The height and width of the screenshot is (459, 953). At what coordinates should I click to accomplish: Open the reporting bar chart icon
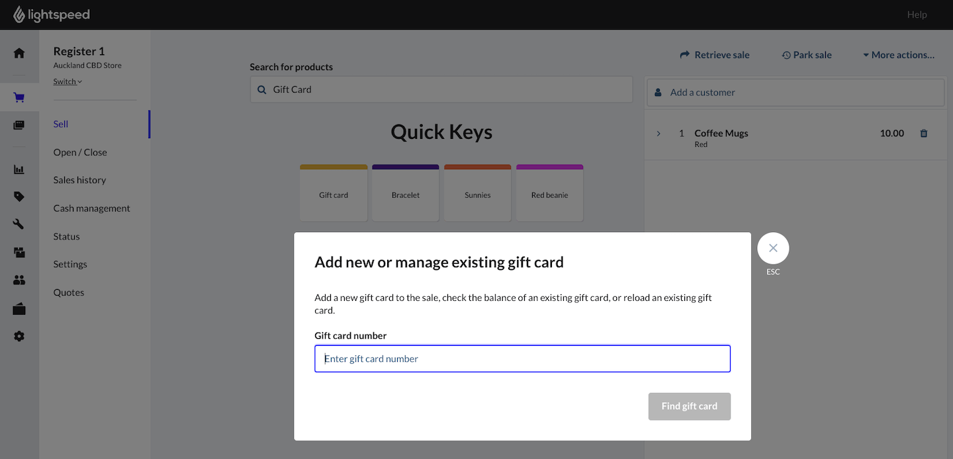click(19, 169)
